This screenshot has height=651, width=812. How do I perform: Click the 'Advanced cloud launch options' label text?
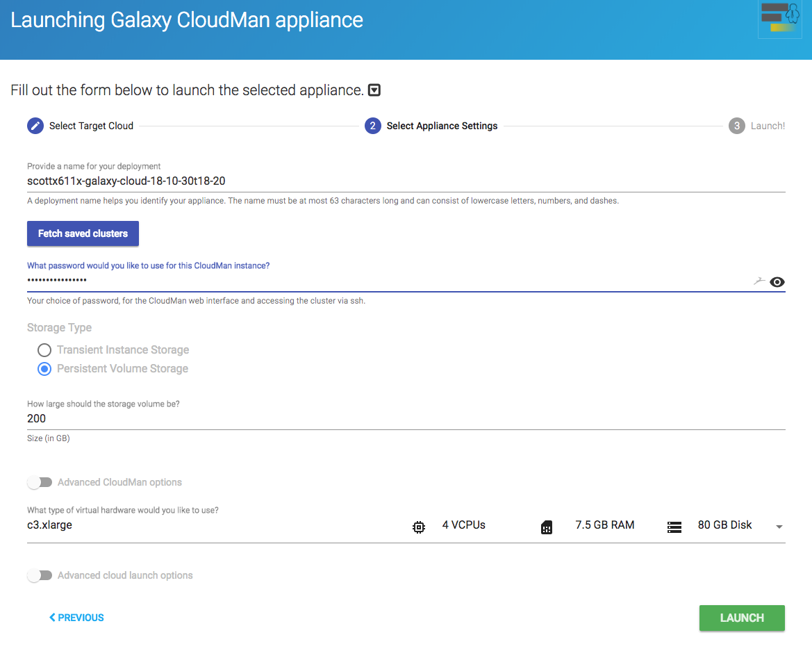tap(125, 575)
